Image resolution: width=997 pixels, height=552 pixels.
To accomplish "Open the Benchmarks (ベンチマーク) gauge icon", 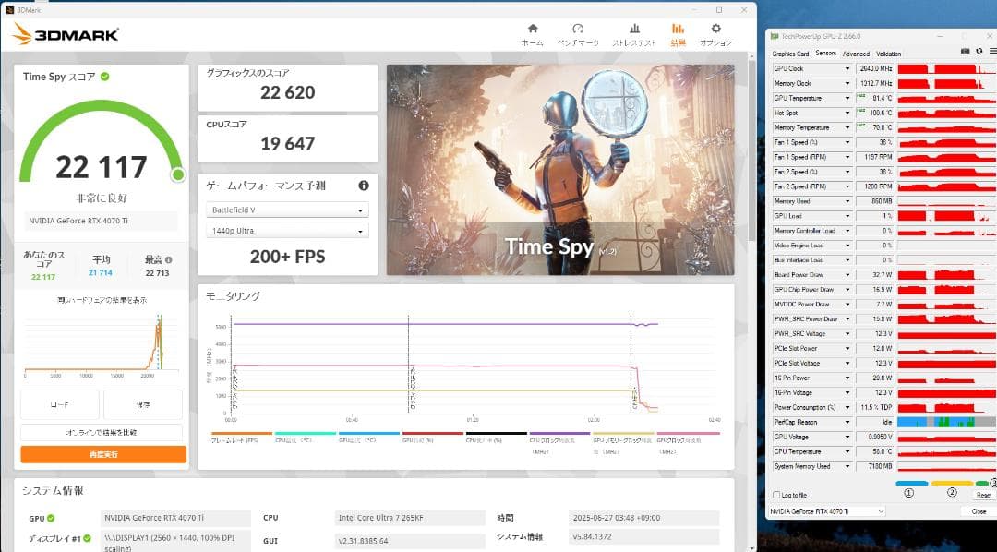I will (x=578, y=34).
